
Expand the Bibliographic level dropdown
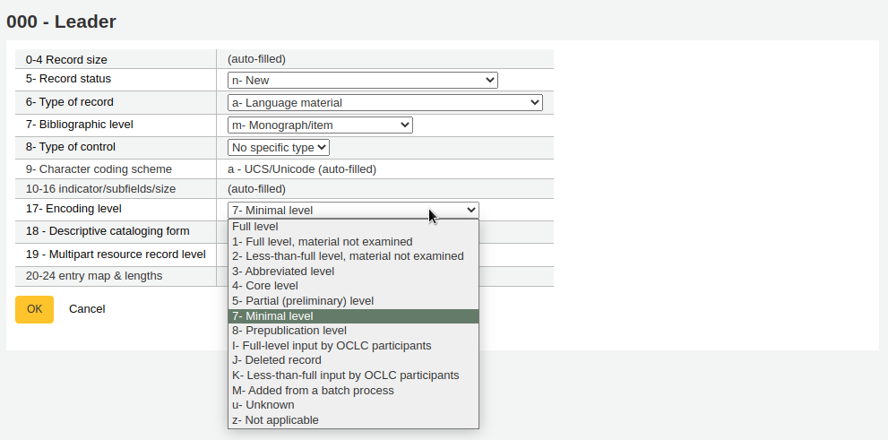point(320,125)
